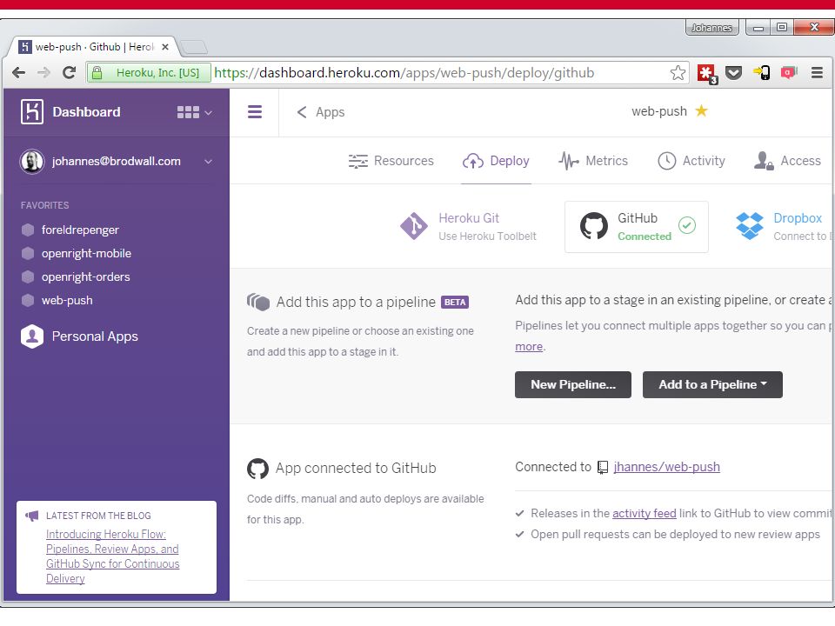Screen dimensions: 835x626
Task: Click the Personal Apps hexagon icon
Action: tap(32, 336)
